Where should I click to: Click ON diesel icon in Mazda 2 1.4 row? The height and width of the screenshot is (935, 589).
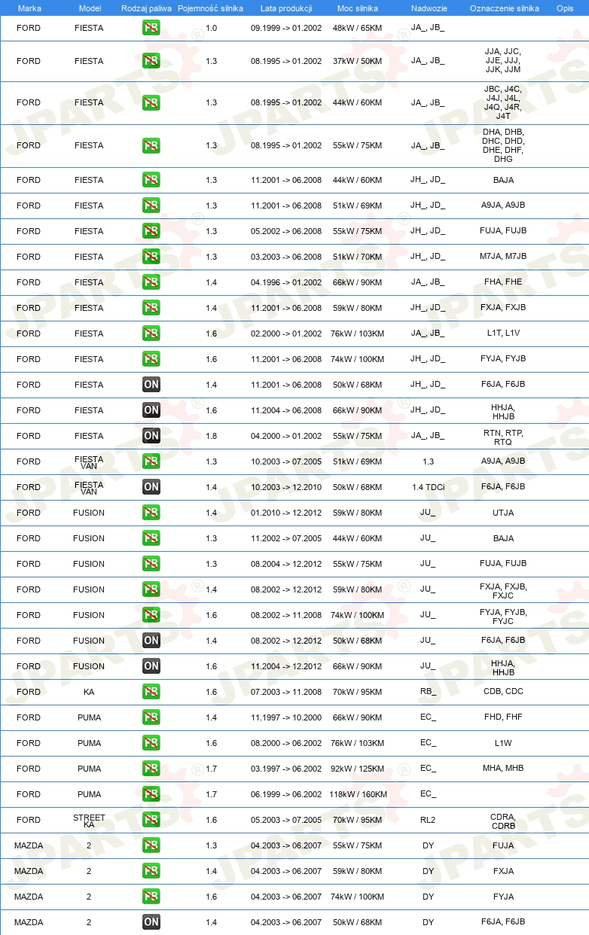click(x=151, y=922)
